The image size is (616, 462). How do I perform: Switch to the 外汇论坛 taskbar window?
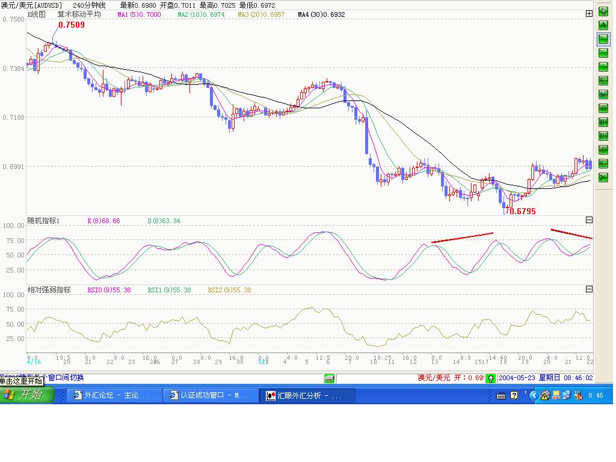coord(114,396)
